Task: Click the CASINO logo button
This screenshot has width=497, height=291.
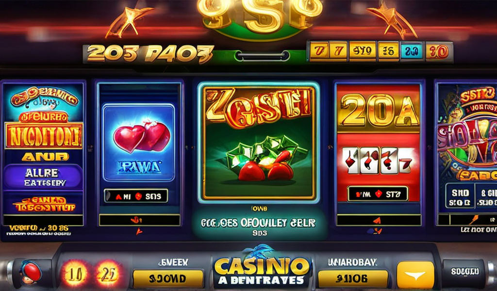Action: [x=262, y=270]
